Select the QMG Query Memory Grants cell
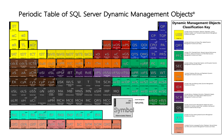 pos(144,54)
